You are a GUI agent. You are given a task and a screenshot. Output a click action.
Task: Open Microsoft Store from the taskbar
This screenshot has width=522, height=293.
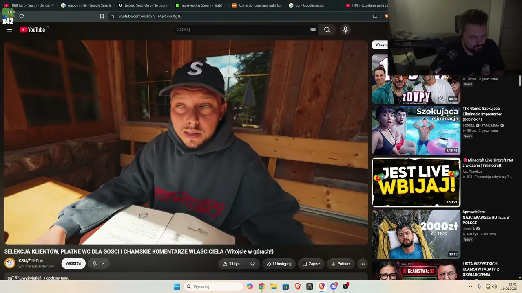coord(286,286)
